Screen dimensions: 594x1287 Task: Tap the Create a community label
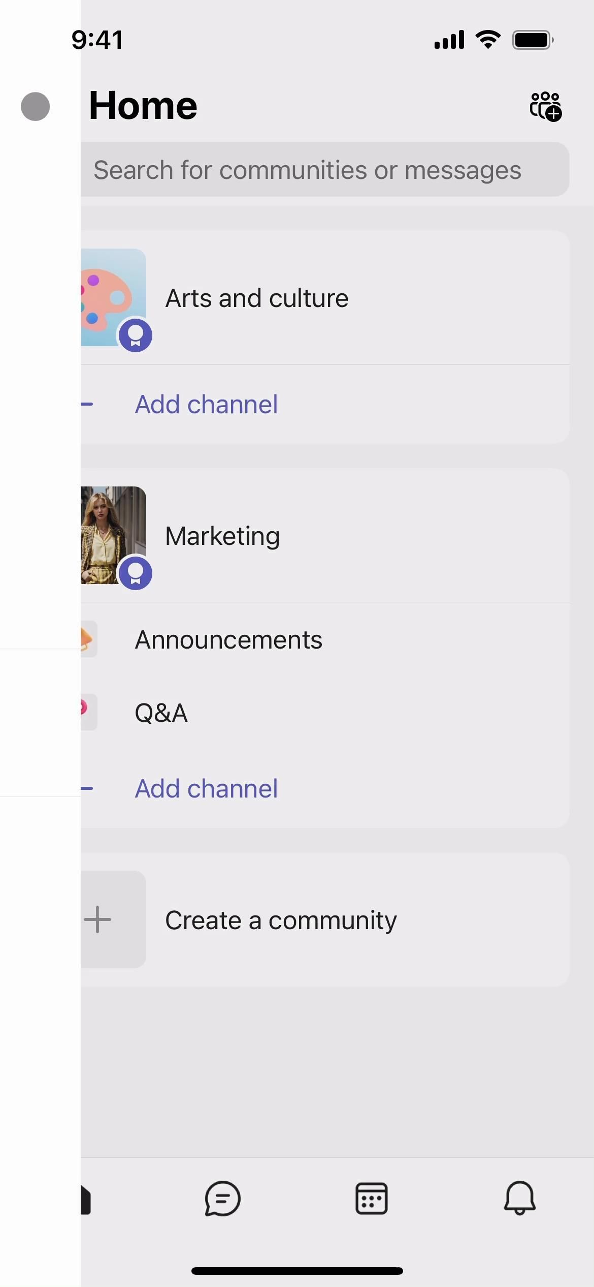pyautogui.click(x=281, y=920)
